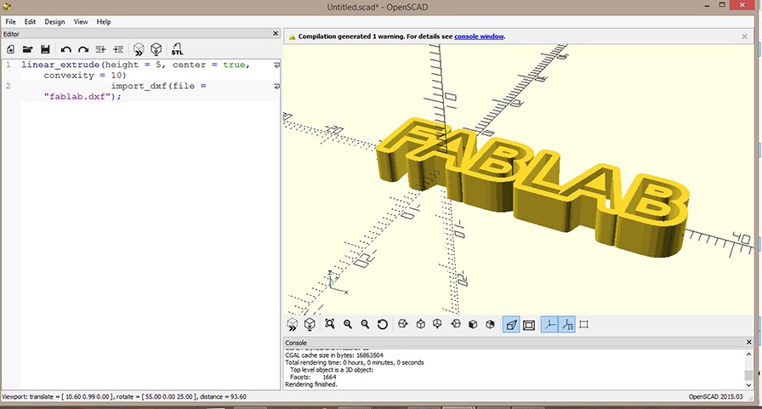Dismiss the compilation warning bar
The image size is (762, 409).
744,37
